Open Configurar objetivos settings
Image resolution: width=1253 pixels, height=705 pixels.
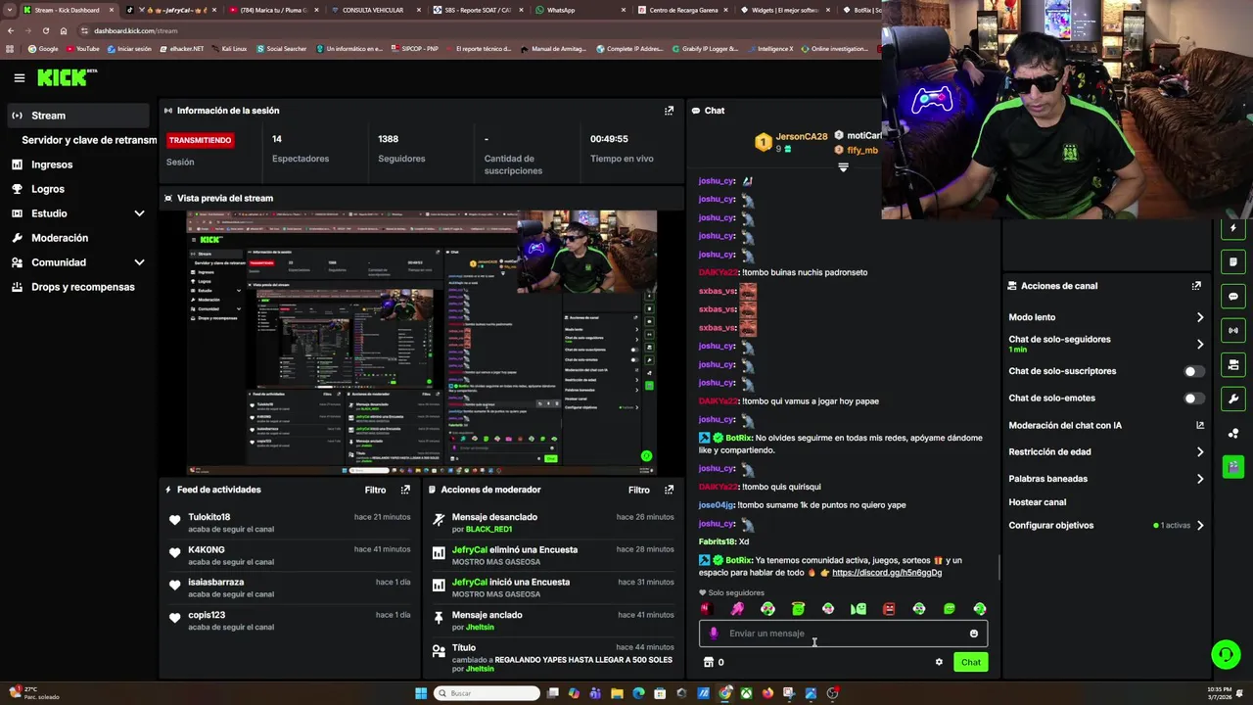[1106, 526]
